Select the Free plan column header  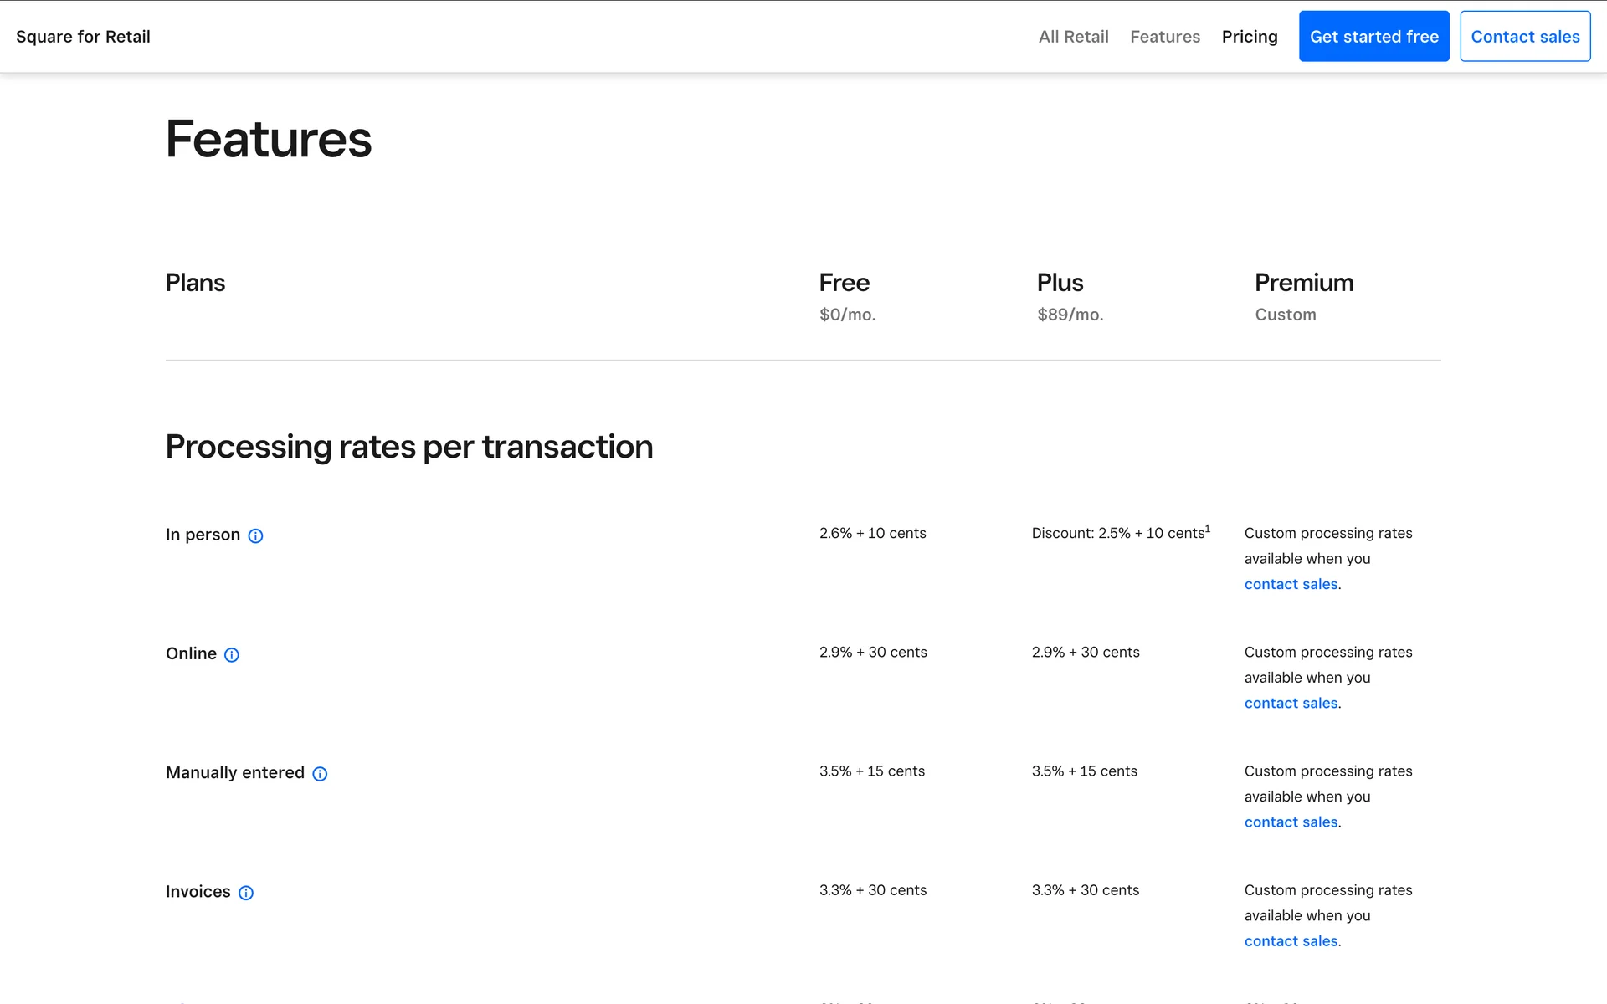click(844, 283)
